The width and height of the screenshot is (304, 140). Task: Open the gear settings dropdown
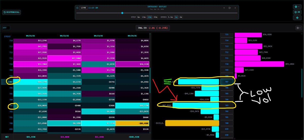[x=298, y=28]
